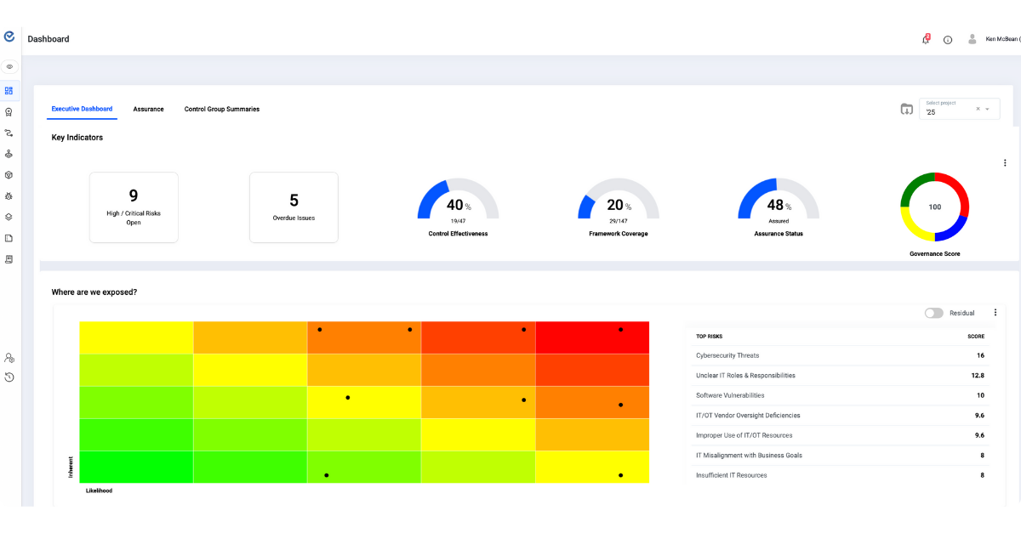Open the risk heatmap kebab menu

[995, 312]
